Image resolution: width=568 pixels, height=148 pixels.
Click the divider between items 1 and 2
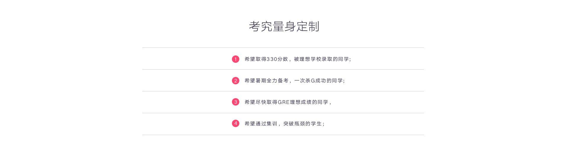(x=283, y=70)
